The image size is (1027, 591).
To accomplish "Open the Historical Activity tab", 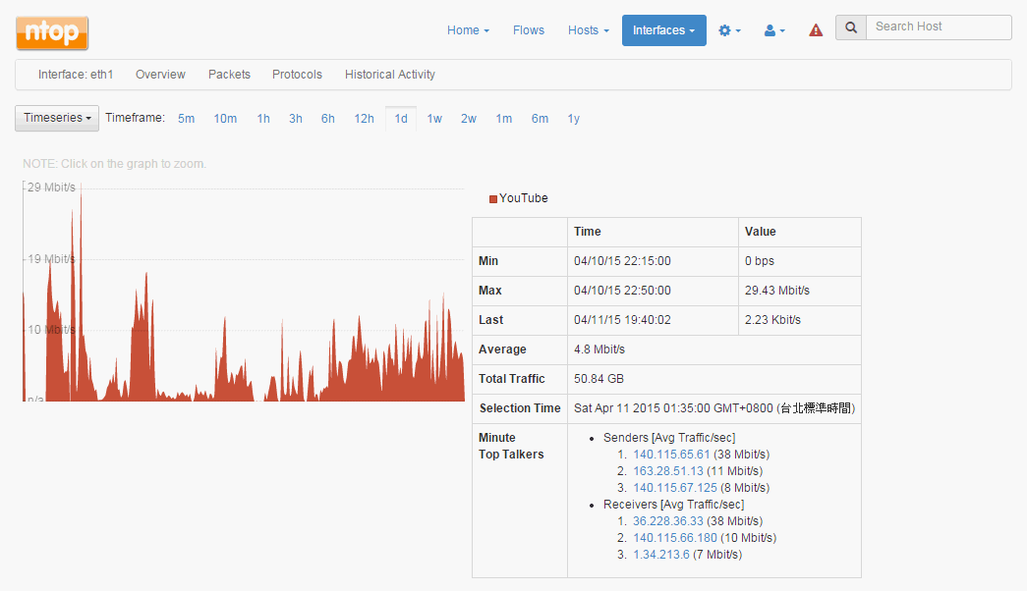I will pos(390,75).
